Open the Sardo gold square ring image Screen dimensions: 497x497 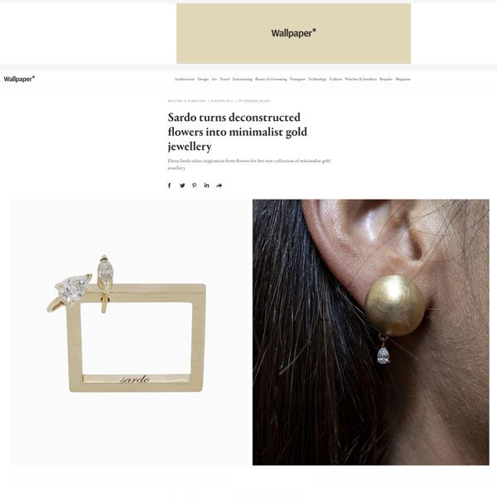[129, 332]
